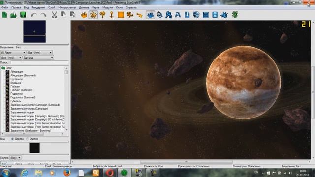Open the blue Terrain module icon
The height and width of the screenshot is (177, 315).
click(150, 15)
